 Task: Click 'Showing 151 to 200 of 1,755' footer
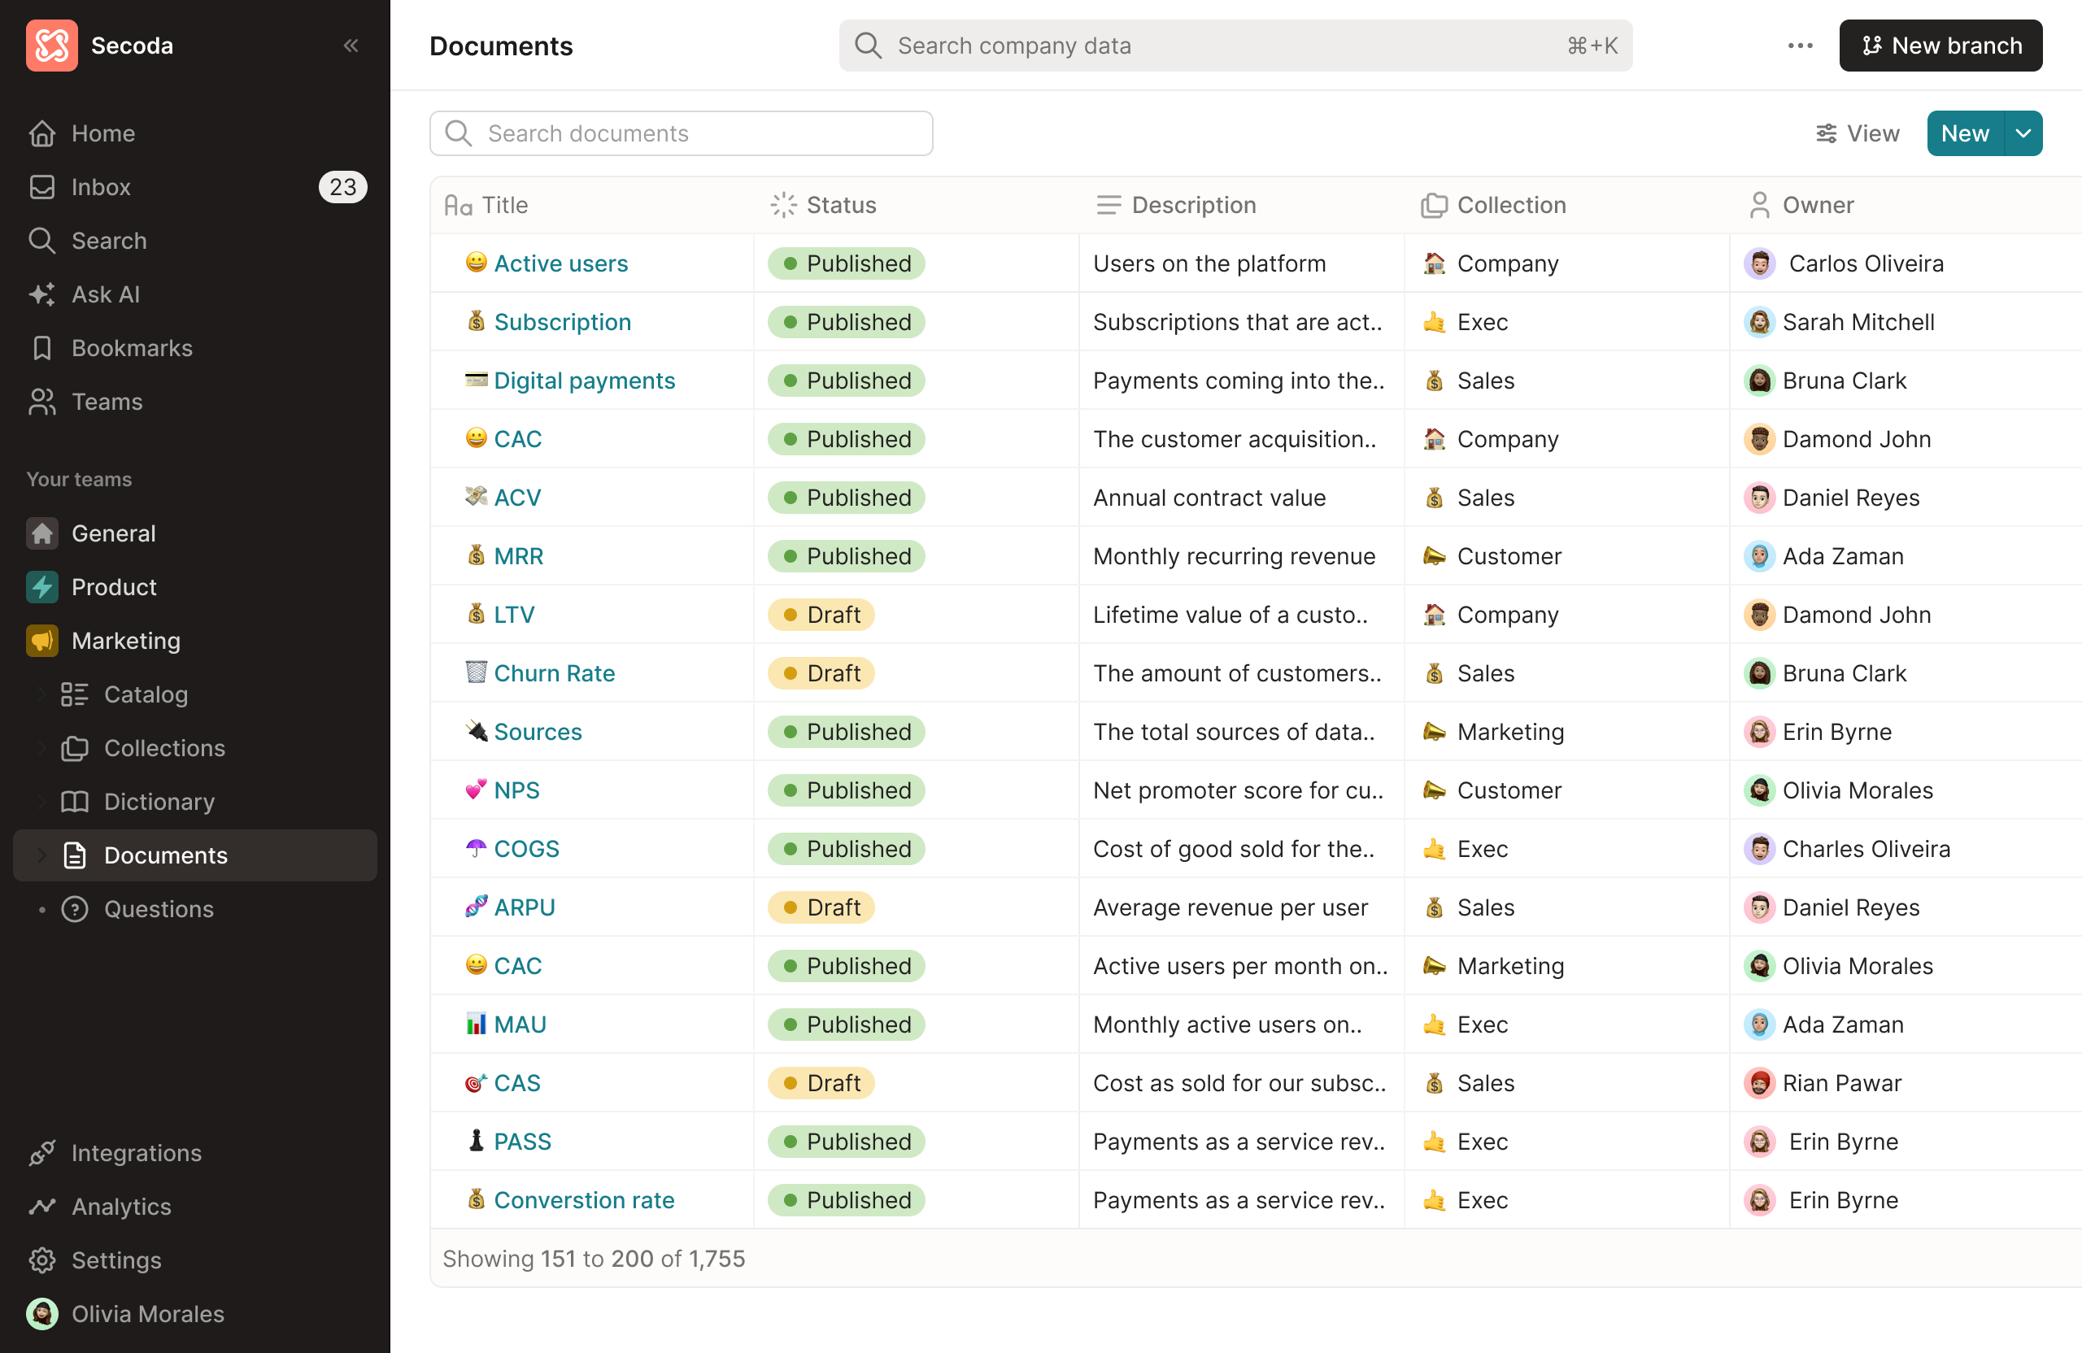(594, 1259)
